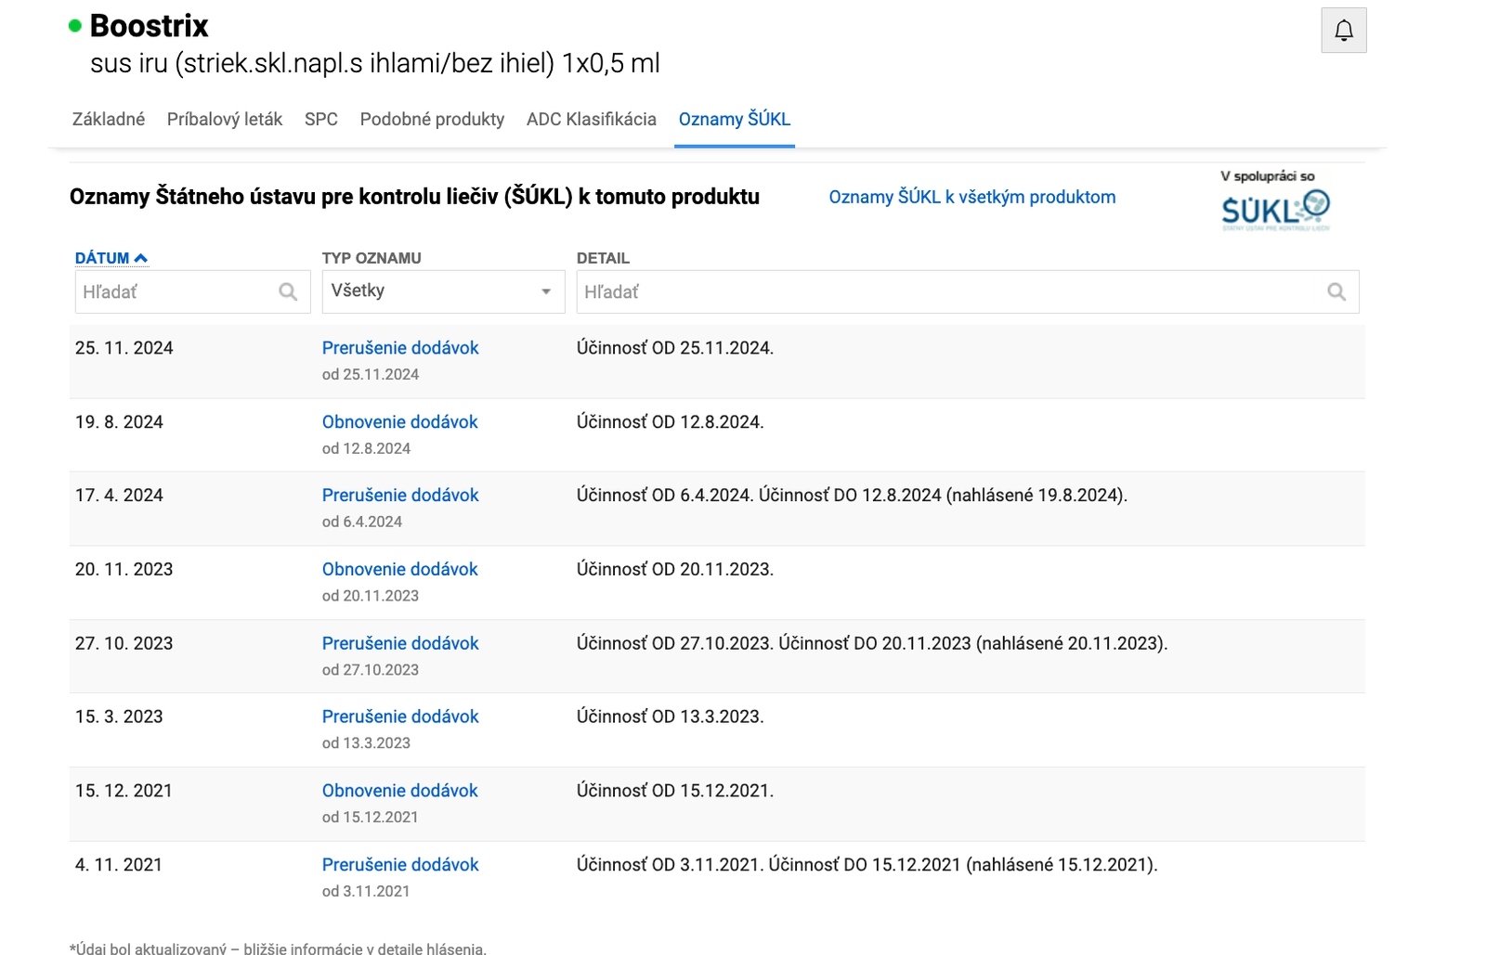Go to the Podobné produkty tab

(x=432, y=119)
